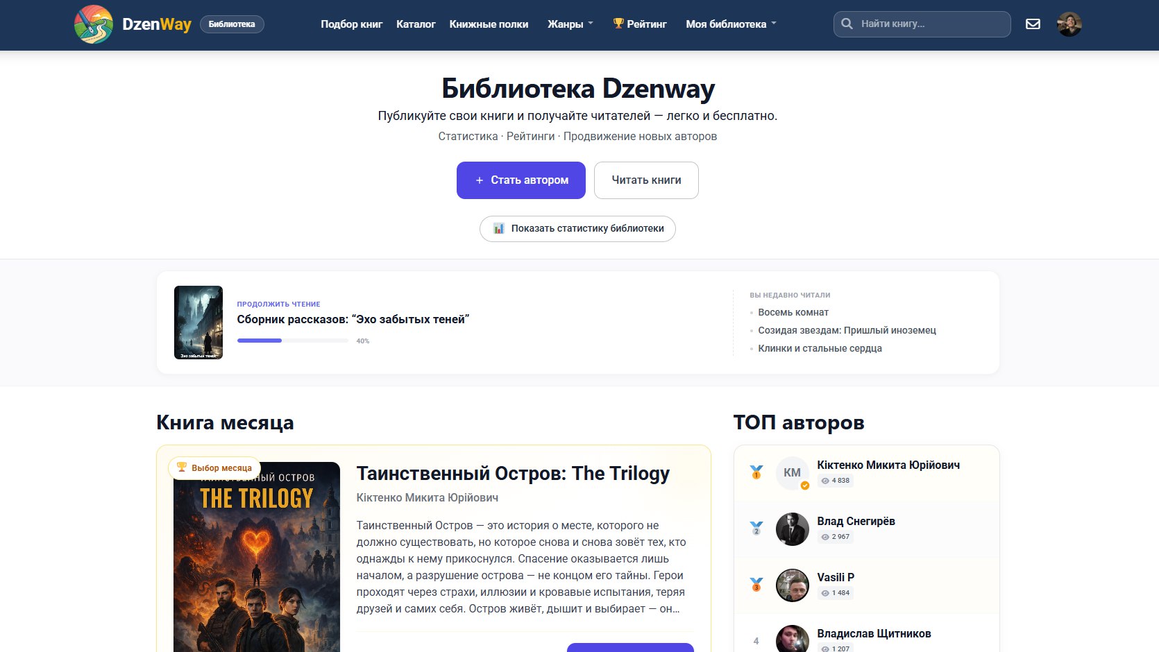The height and width of the screenshot is (652, 1159).
Task: Open the title Таинственный Остров: The Trilogy
Action: click(x=513, y=474)
